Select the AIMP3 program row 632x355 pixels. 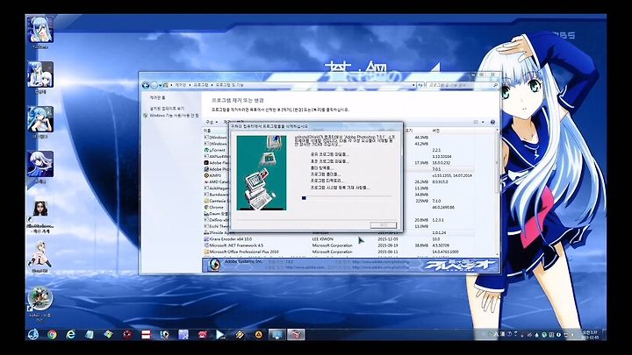[x=216, y=176]
